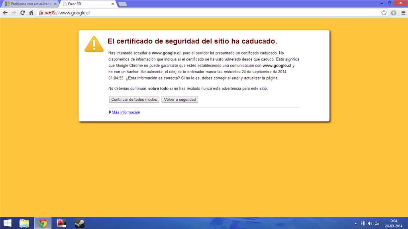408x229 pixels.
Task: Click the www.google.cl address bar
Action: tap(212, 13)
